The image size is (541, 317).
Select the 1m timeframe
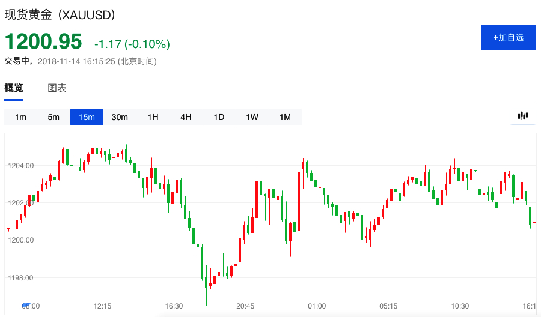(20, 117)
